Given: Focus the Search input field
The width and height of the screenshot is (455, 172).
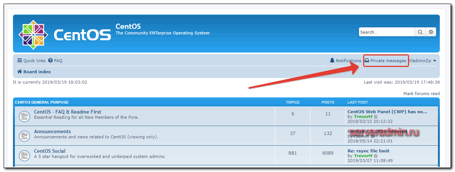Looking at the screenshot, I should point(387,32).
